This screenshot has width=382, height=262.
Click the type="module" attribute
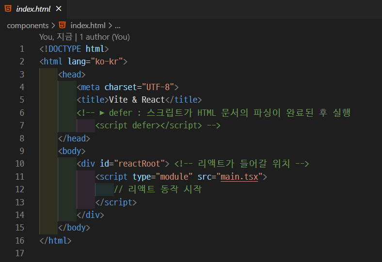(162, 177)
